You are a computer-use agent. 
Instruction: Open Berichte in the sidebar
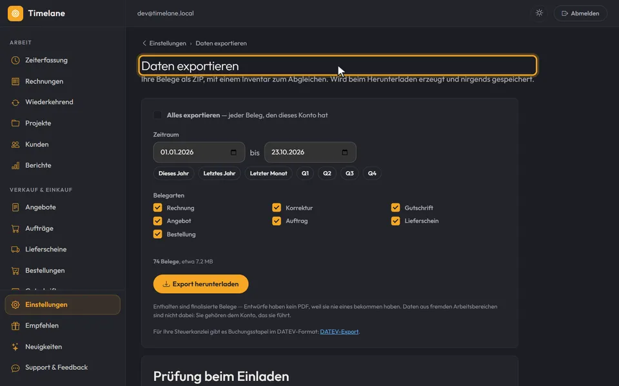click(63, 165)
